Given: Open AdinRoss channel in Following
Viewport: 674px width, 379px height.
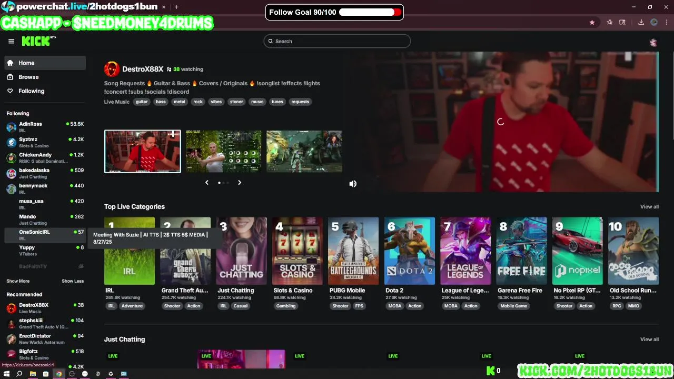Looking at the screenshot, I should coord(45,127).
